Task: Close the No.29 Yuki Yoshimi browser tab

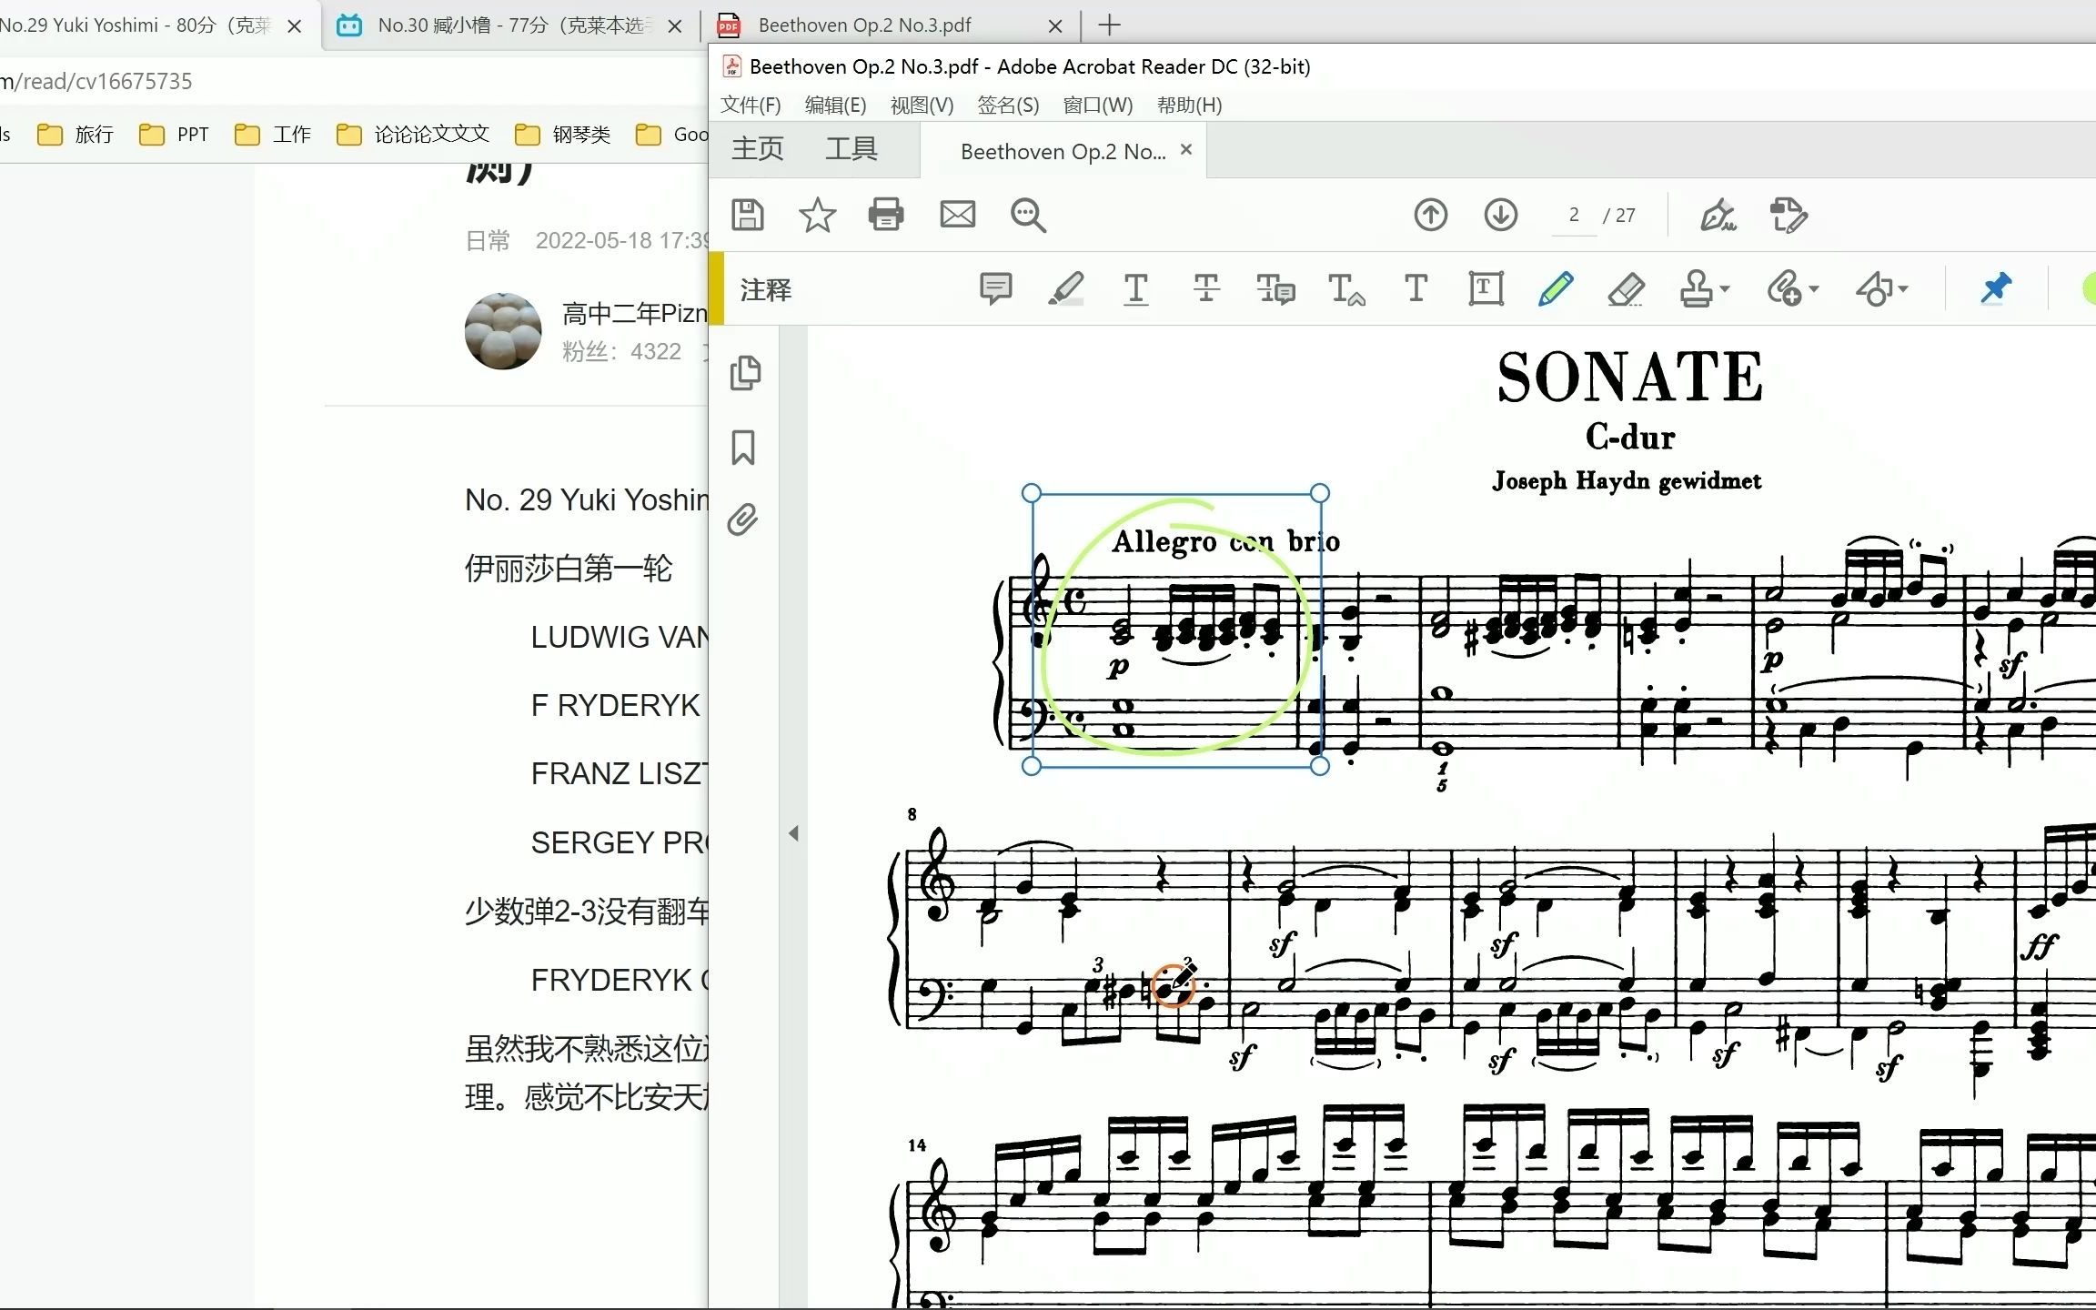Action: [x=294, y=25]
